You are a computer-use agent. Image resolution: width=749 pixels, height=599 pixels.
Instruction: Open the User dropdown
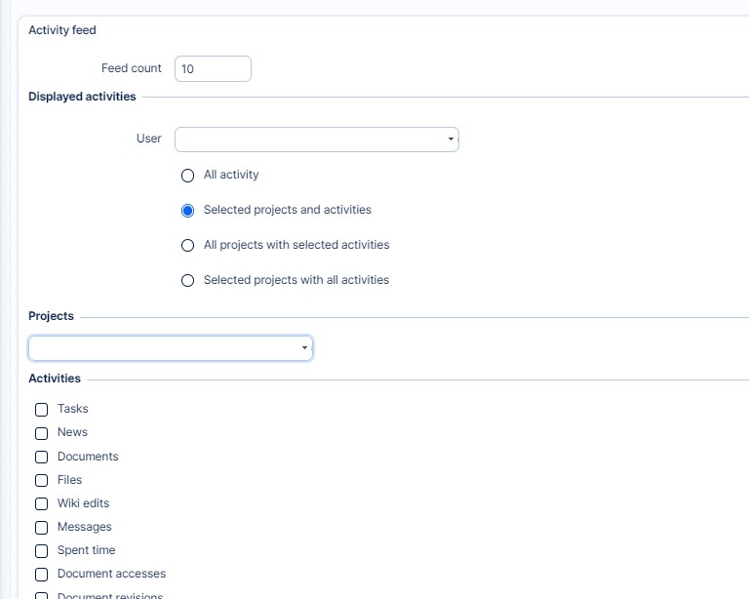(x=316, y=140)
